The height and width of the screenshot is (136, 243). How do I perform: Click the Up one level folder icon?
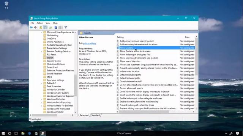coord(41,28)
